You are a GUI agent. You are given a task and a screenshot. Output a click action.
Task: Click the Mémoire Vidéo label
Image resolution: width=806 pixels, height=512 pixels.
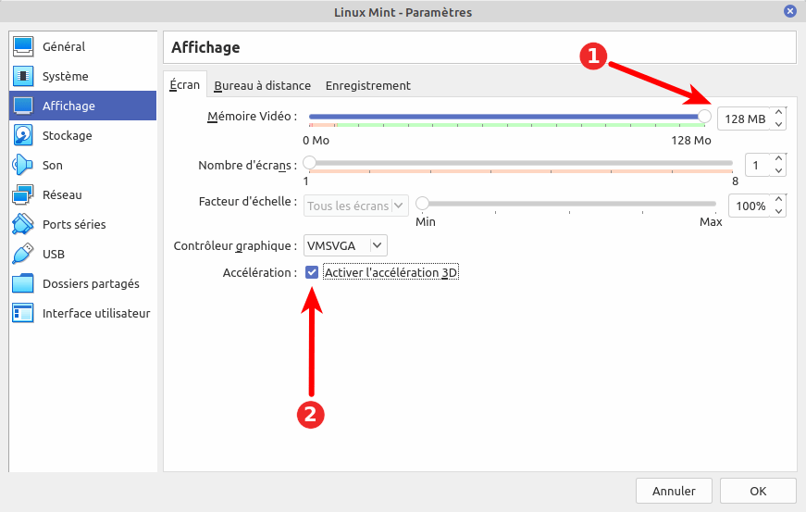[252, 117]
